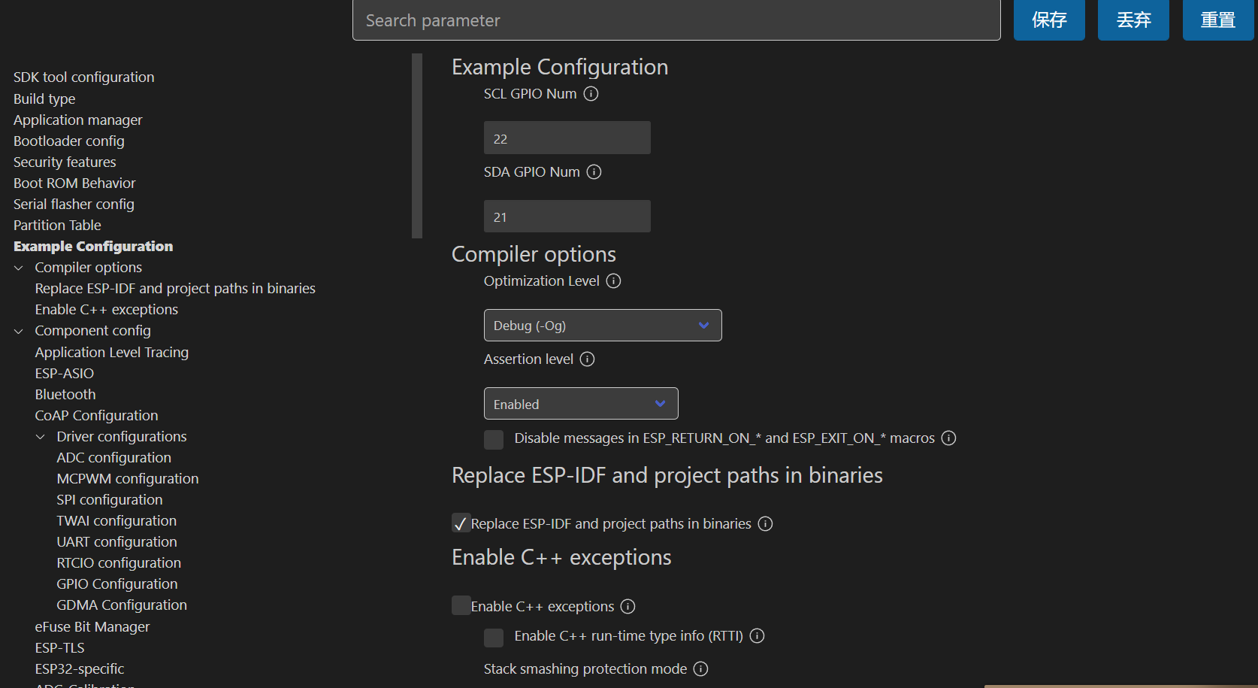
Task: Show info for Replace ESP-IDF paths in binaries
Action: point(766,524)
